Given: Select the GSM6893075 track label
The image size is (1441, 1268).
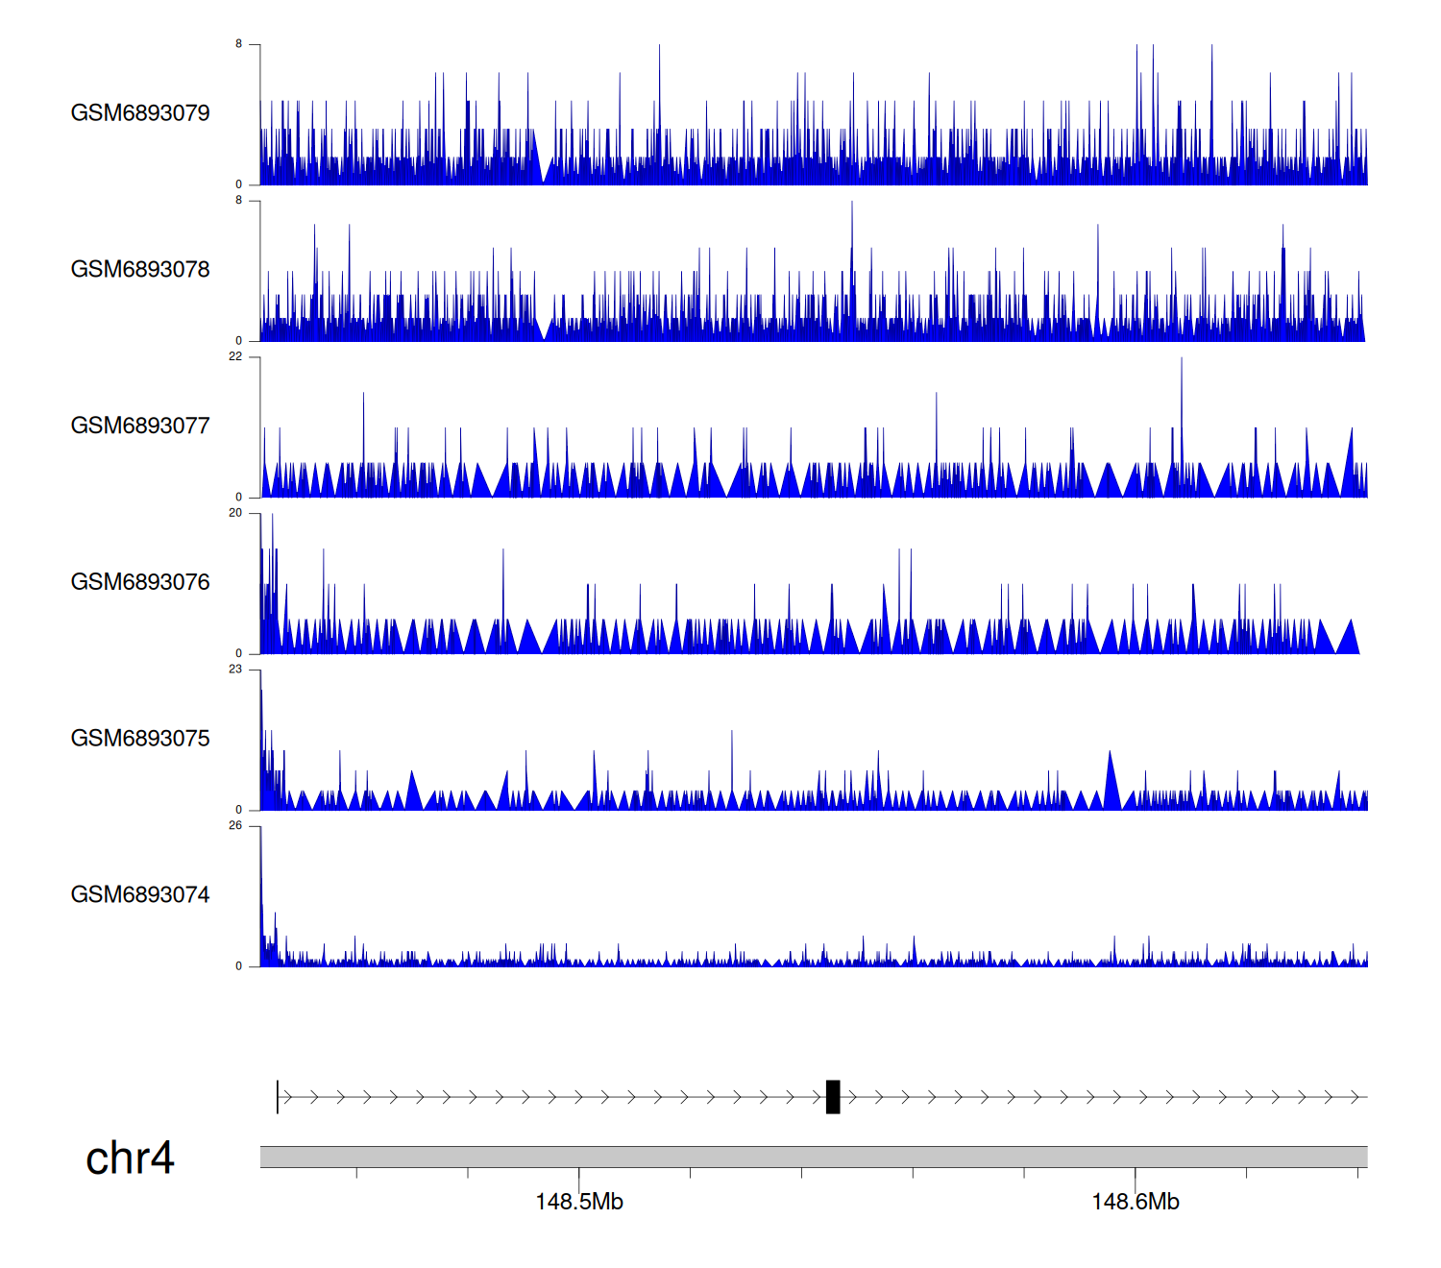Looking at the screenshot, I should coord(140,739).
